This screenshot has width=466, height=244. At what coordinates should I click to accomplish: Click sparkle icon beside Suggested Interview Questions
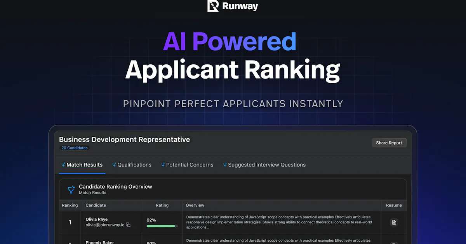pyautogui.click(x=225, y=165)
